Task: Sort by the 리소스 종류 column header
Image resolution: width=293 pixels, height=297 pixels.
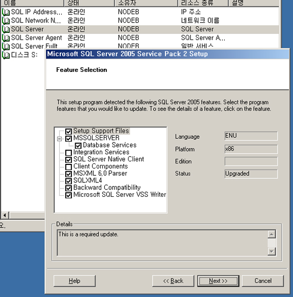Action: pyautogui.click(x=203, y=3)
